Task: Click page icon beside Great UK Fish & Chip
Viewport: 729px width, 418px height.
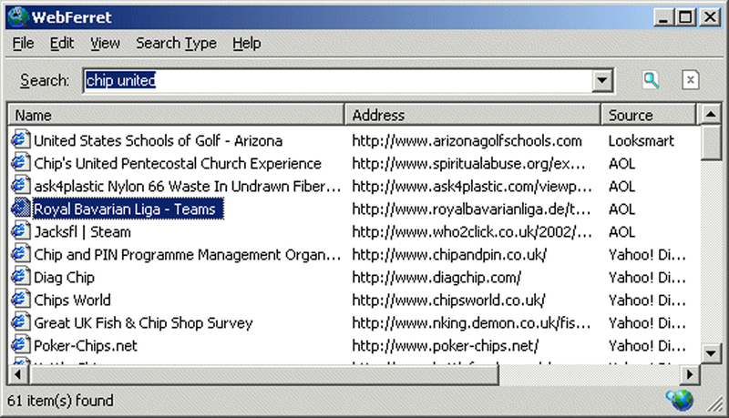Action: tap(20, 322)
